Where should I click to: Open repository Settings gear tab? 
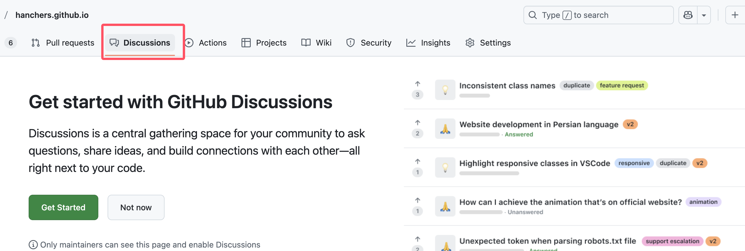(488, 43)
